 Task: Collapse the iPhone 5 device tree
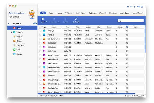point(9,23)
